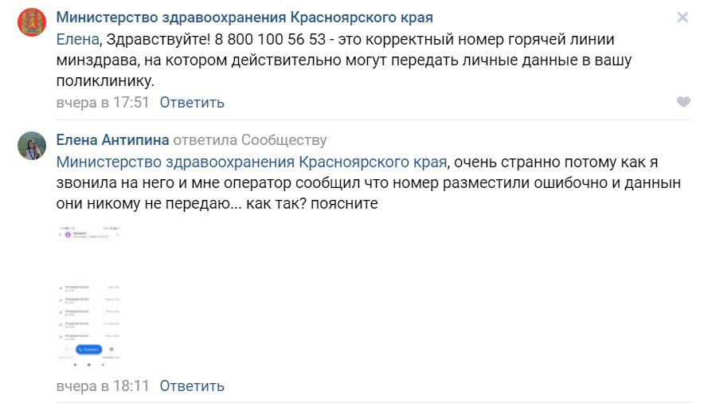Open the attached phone screenshot thumbnail
The image size is (704, 403).
tap(89, 296)
